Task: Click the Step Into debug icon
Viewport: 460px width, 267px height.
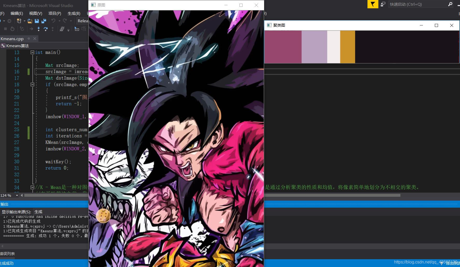Action: click(x=39, y=29)
